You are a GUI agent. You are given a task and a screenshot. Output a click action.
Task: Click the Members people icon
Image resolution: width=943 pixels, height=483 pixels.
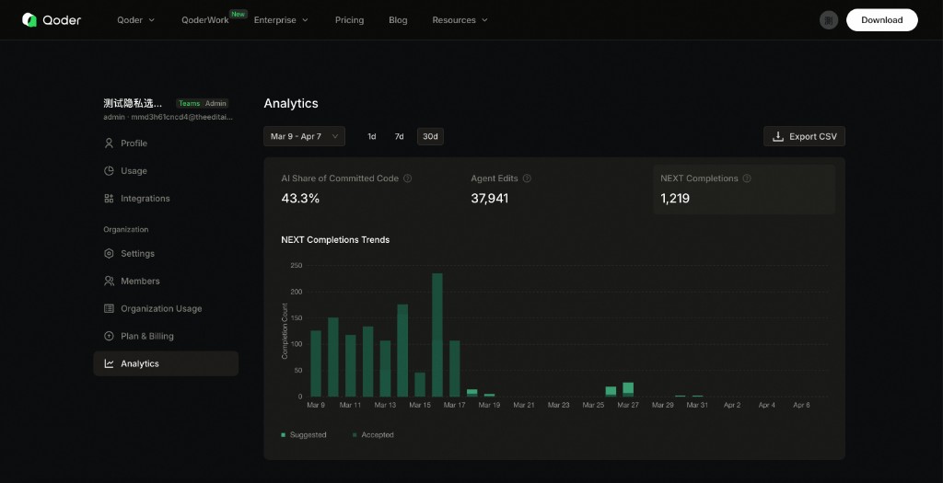109,282
